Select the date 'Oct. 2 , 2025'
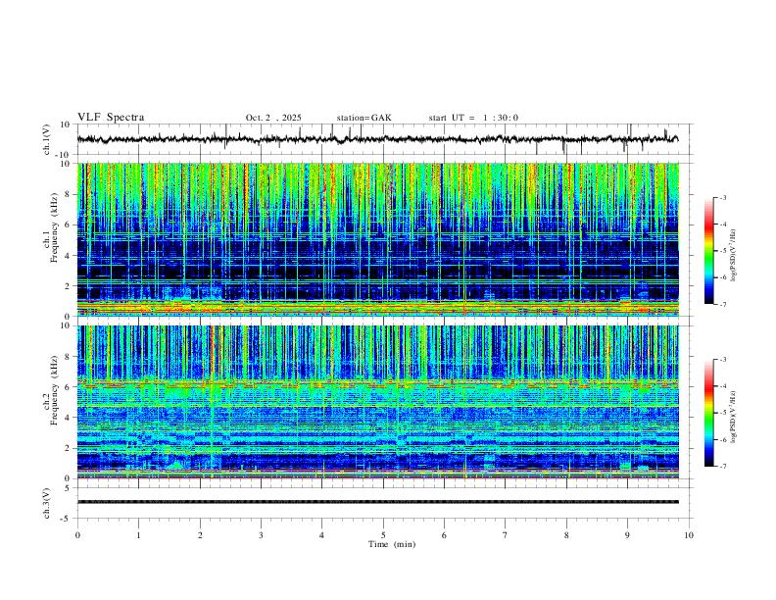 (x=273, y=118)
